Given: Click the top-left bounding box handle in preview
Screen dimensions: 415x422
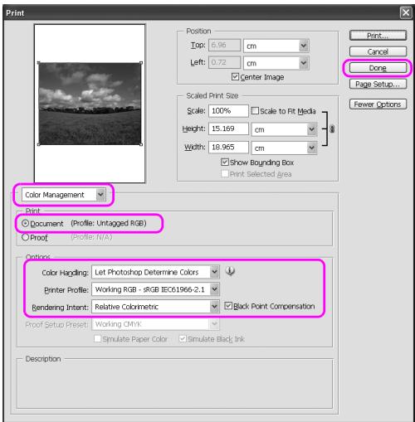Looking at the screenshot, I should point(38,63).
